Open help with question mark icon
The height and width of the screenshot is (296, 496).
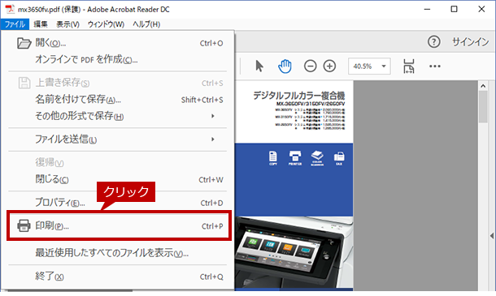click(434, 41)
